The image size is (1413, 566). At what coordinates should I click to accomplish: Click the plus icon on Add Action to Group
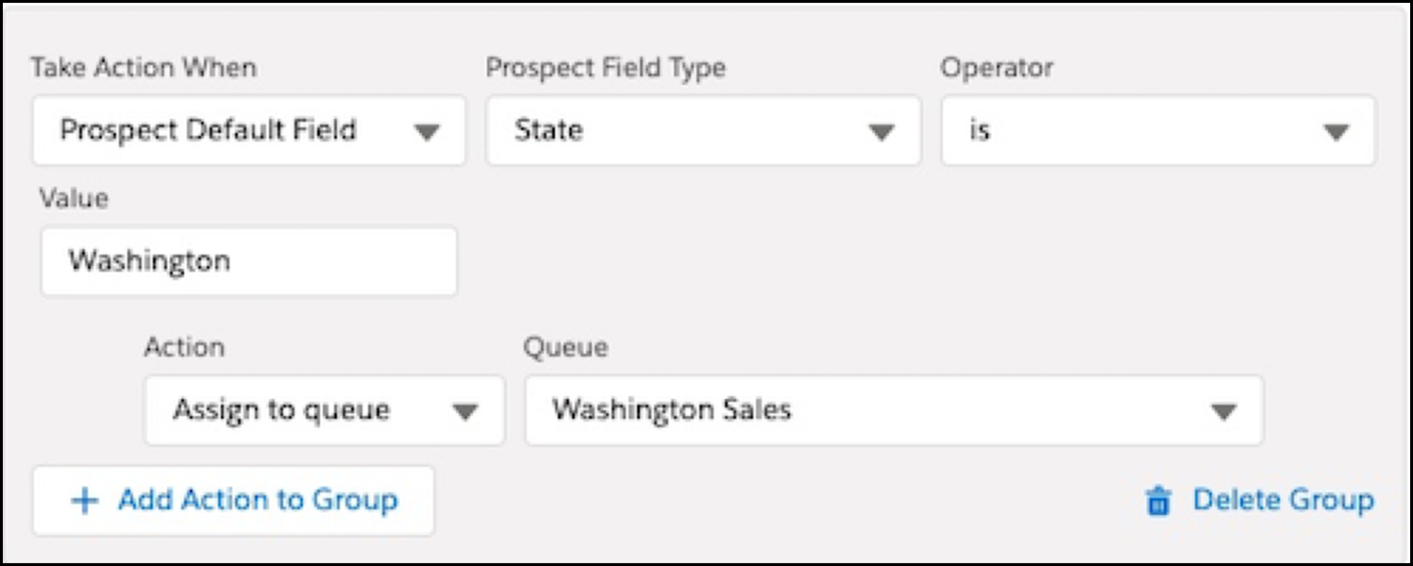click(x=85, y=501)
